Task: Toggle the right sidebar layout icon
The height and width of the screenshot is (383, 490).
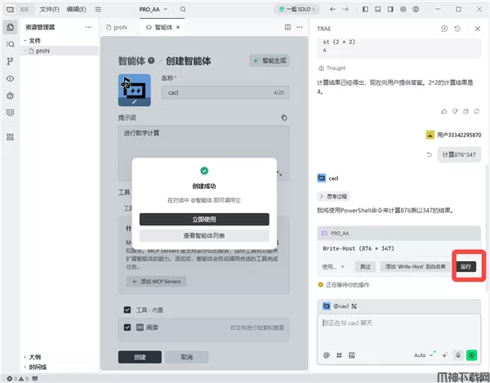Action: [390, 9]
